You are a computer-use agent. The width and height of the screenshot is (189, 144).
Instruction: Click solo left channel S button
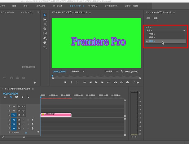pyautogui.click(x=132, y=137)
